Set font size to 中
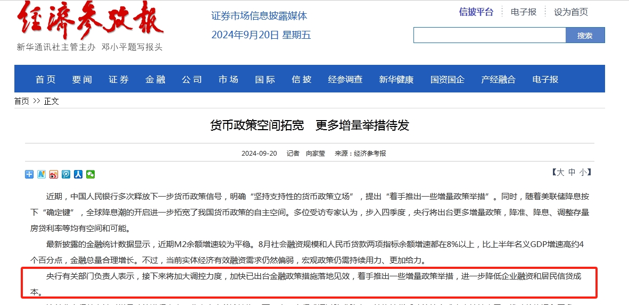629x305 pixels. point(572,172)
